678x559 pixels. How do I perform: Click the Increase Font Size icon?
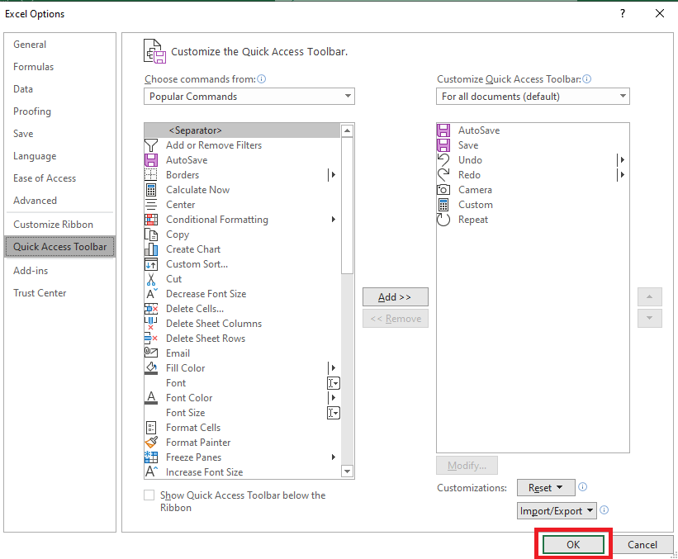coord(151,472)
